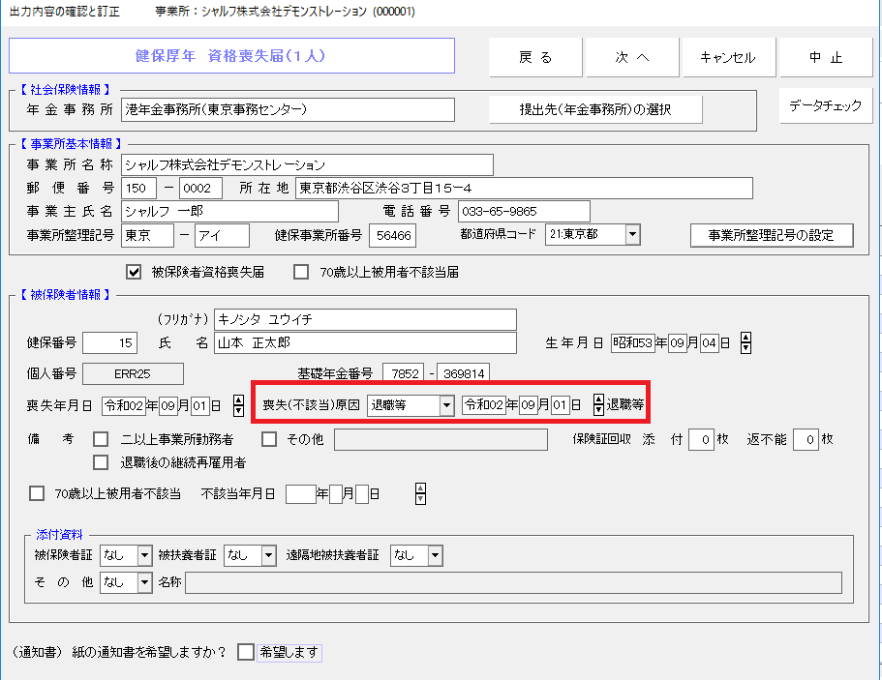Click the 氏名 name input field
This screenshot has width=882, height=680.
(x=365, y=343)
